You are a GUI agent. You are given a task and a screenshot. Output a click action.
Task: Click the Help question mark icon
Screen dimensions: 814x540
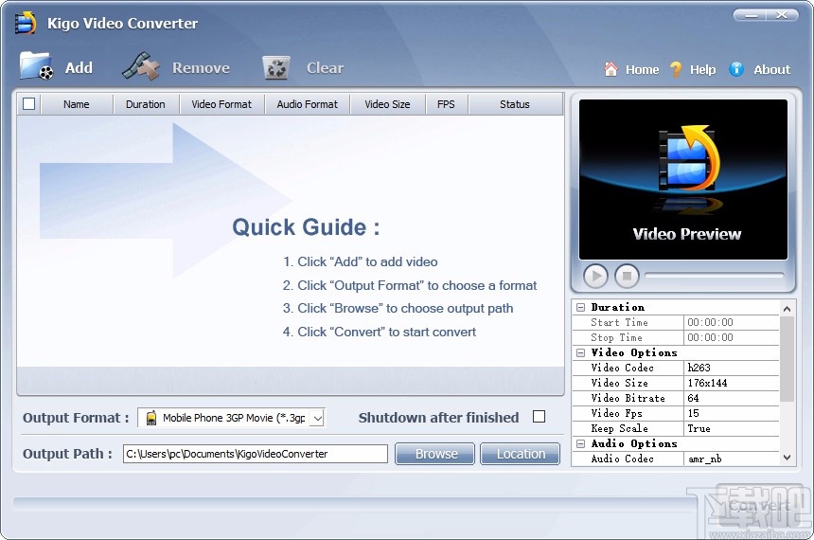[x=676, y=69]
